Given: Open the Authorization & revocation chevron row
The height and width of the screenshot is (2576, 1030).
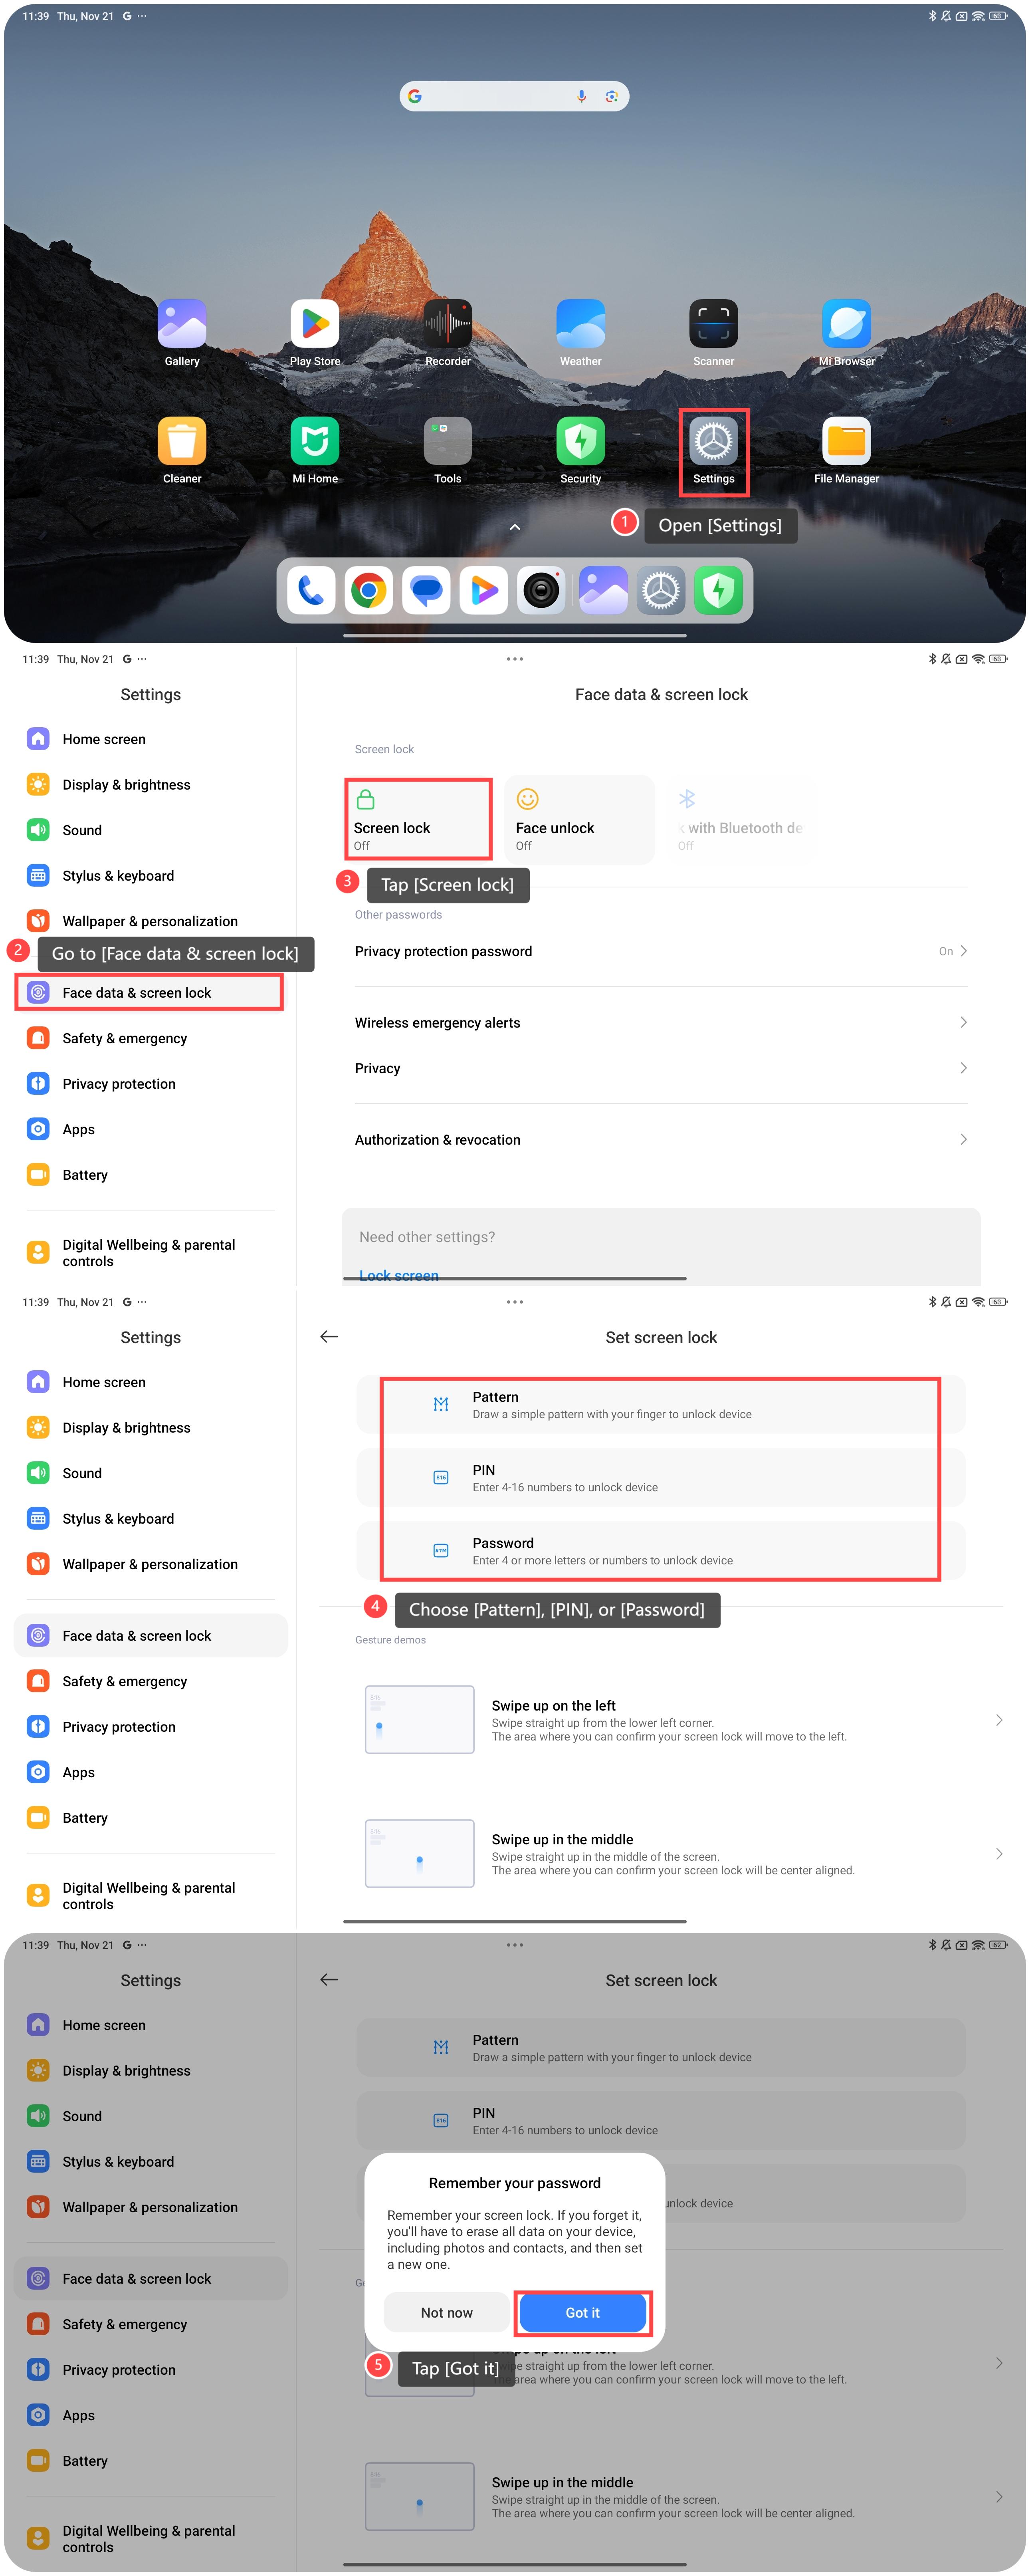Looking at the screenshot, I should click(x=661, y=1139).
